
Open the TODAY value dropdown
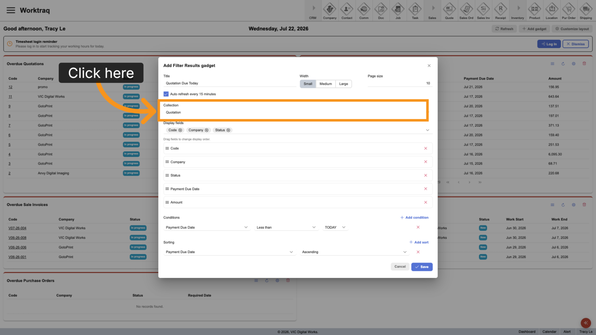click(x=335, y=227)
